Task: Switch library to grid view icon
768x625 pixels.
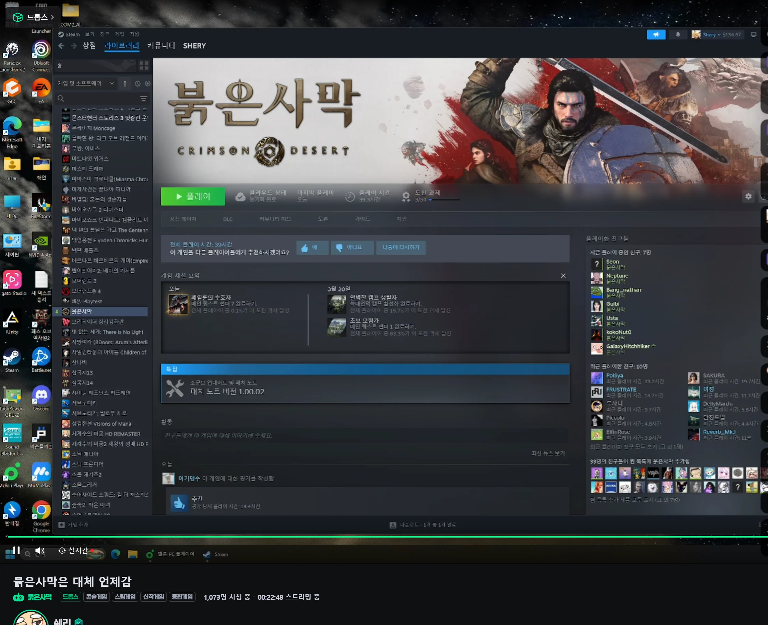Action: (x=144, y=66)
